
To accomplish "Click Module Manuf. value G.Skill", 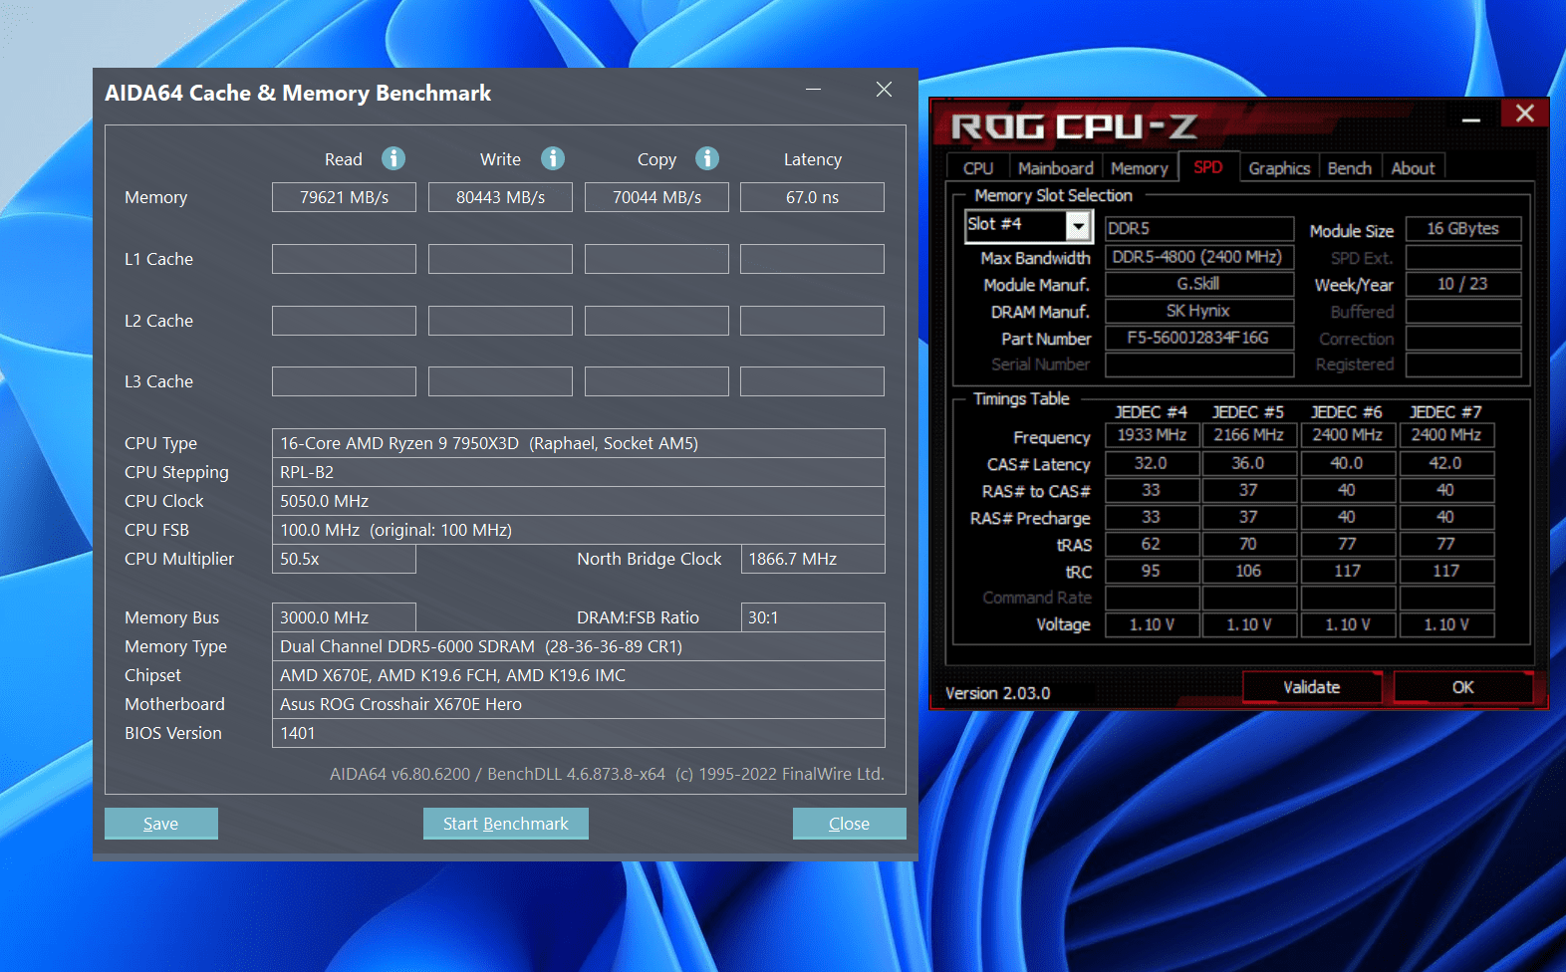I will coord(1199,284).
